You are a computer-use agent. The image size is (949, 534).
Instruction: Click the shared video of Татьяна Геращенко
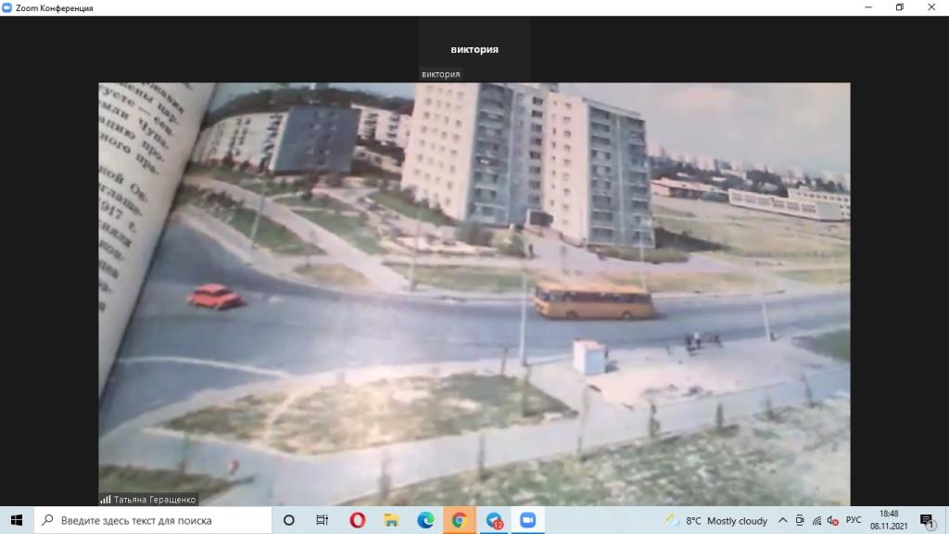click(474, 293)
